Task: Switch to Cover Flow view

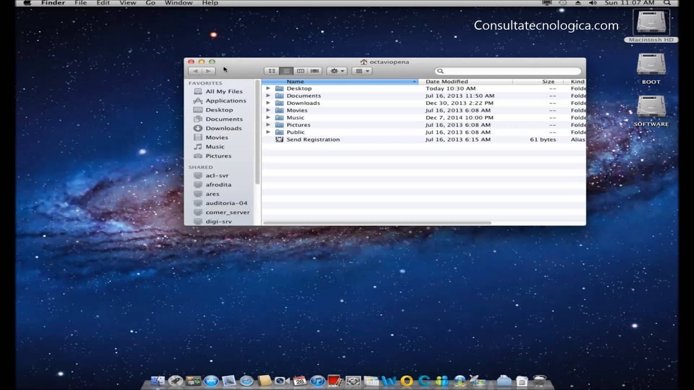Action: pyautogui.click(x=314, y=71)
